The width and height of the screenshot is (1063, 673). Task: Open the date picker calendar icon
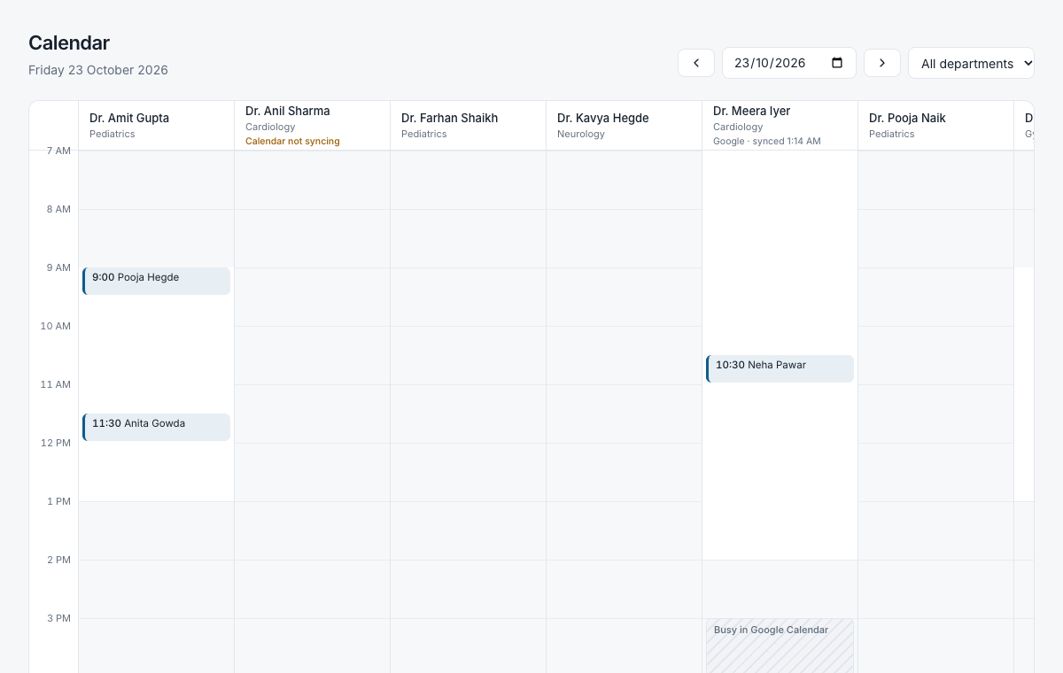pyautogui.click(x=837, y=63)
